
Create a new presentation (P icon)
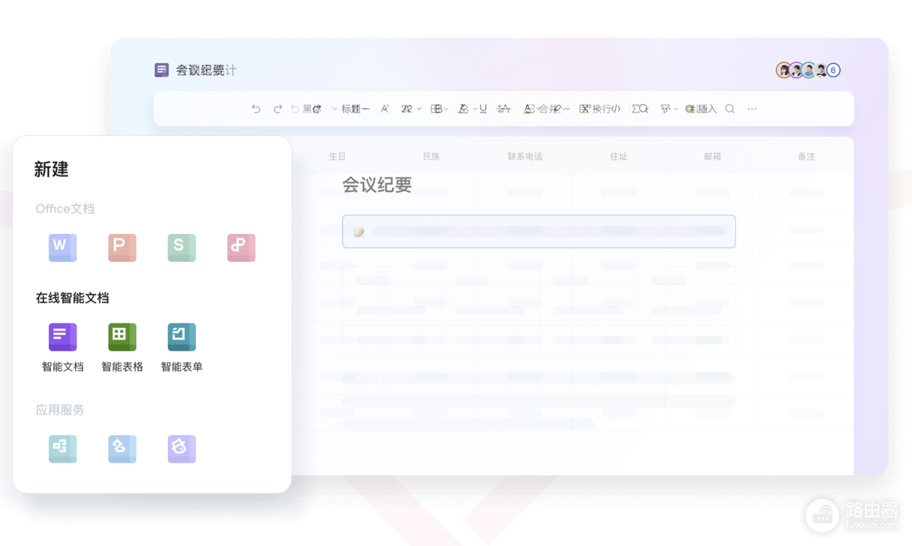click(x=122, y=248)
